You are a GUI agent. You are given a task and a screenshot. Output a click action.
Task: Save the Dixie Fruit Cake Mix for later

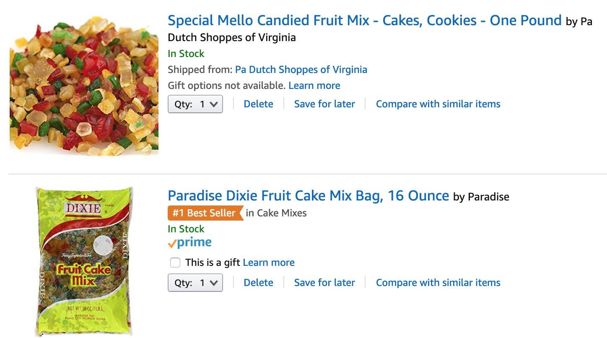324,283
